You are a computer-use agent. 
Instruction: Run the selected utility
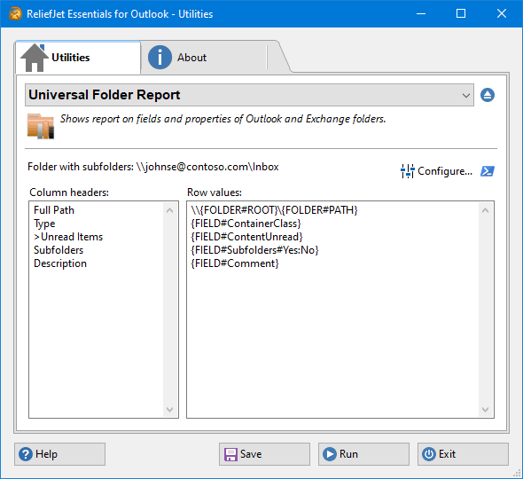363,454
